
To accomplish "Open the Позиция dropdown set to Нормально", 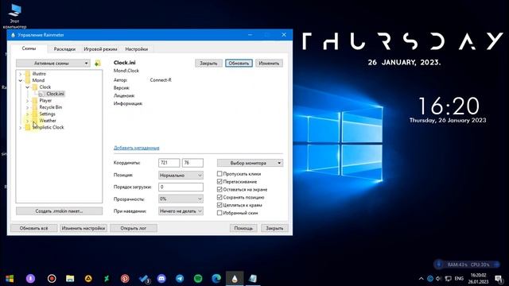I will point(181,175).
